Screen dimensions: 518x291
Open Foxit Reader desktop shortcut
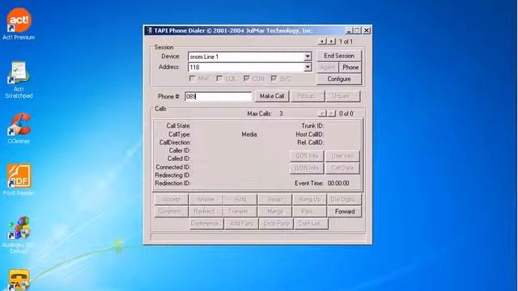(x=19, y=179)
